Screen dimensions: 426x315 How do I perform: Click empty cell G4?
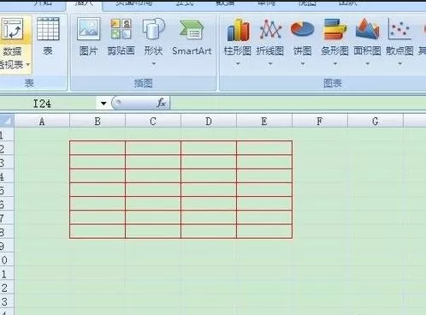point(376,175)
